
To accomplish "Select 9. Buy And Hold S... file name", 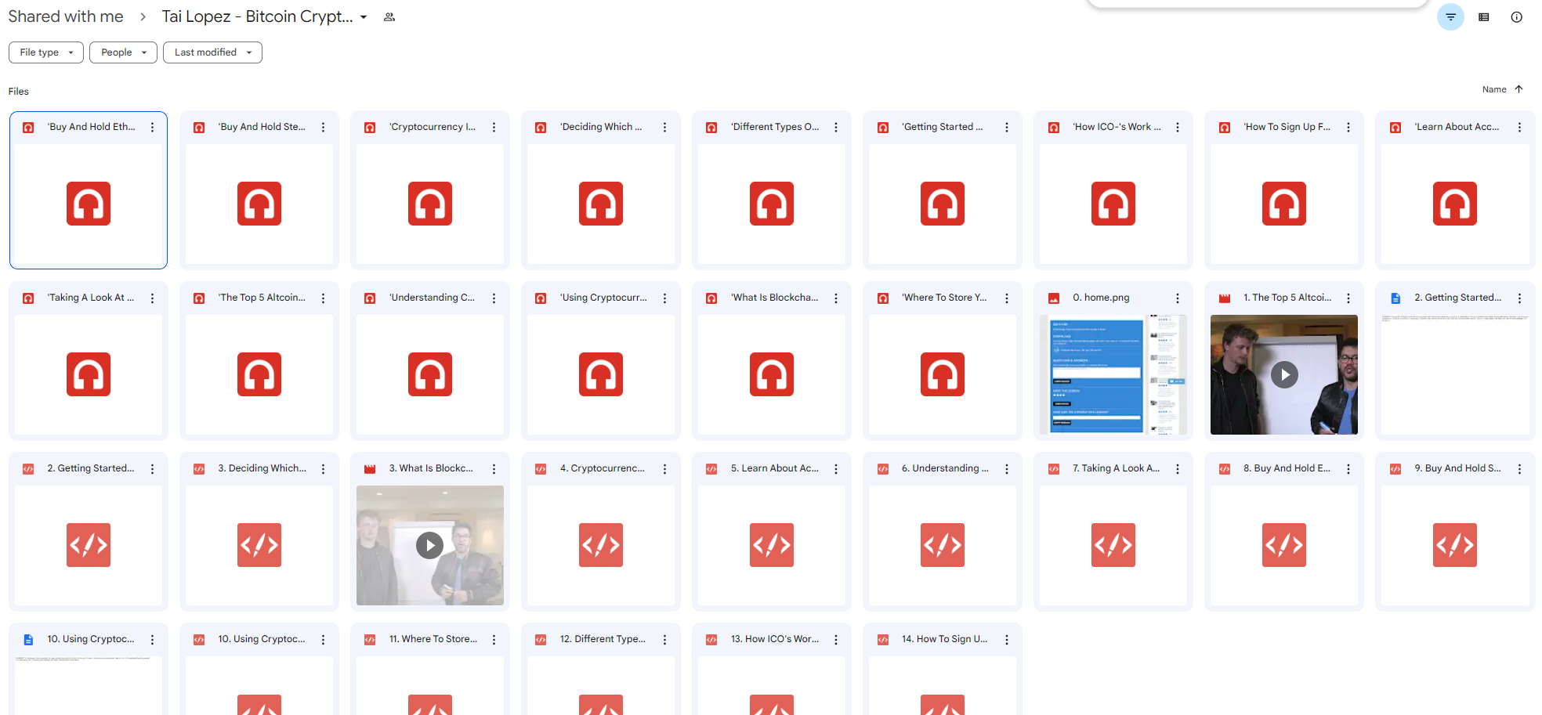I will coord(1458,468).
